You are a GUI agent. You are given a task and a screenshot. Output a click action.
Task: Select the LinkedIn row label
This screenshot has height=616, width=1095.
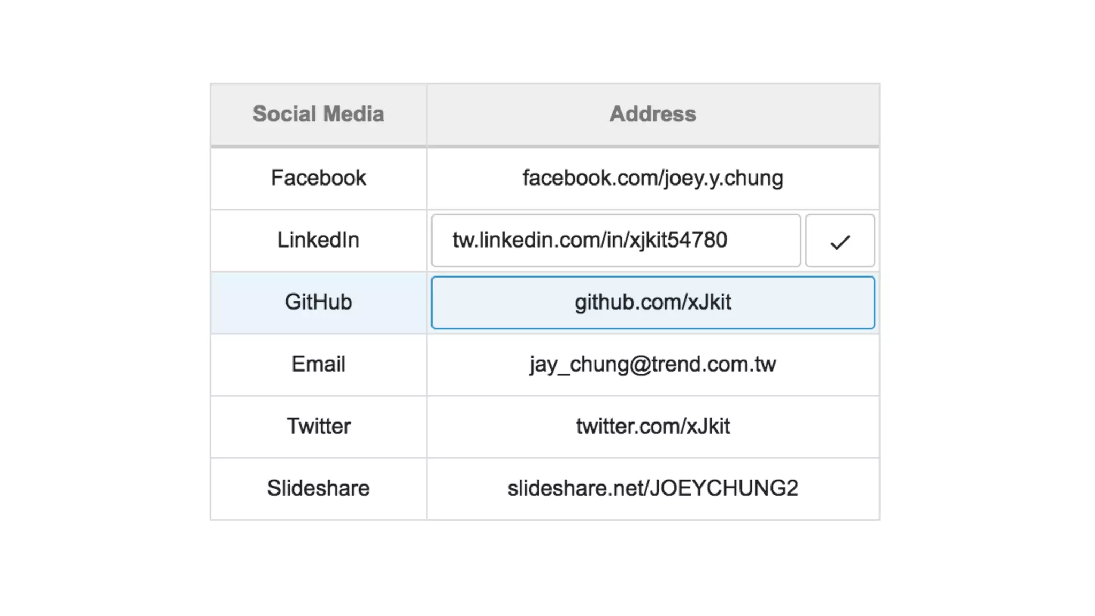[x=318, y=240]
